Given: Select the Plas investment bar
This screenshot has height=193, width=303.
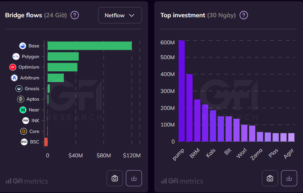Looking at the screenshot, I should (x=276, y=138).
